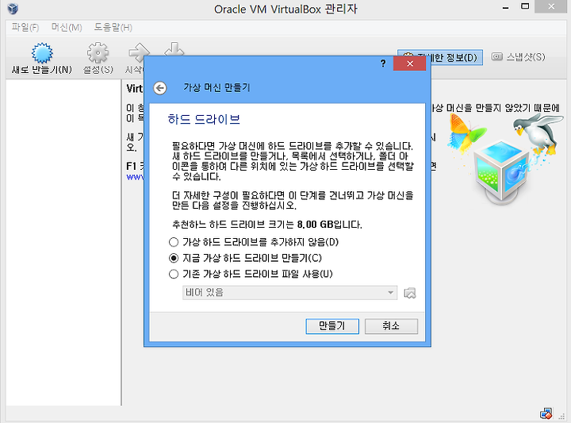Screen dimensions: 571x423
Task: Select 'Use existing virtual hard drive file' option
Action: (251, 274)
